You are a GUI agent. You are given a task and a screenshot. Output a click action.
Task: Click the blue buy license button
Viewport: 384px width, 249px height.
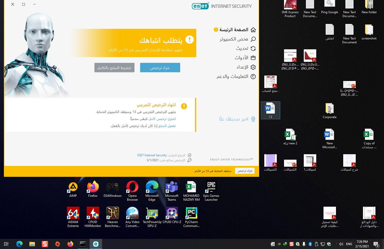160,68
